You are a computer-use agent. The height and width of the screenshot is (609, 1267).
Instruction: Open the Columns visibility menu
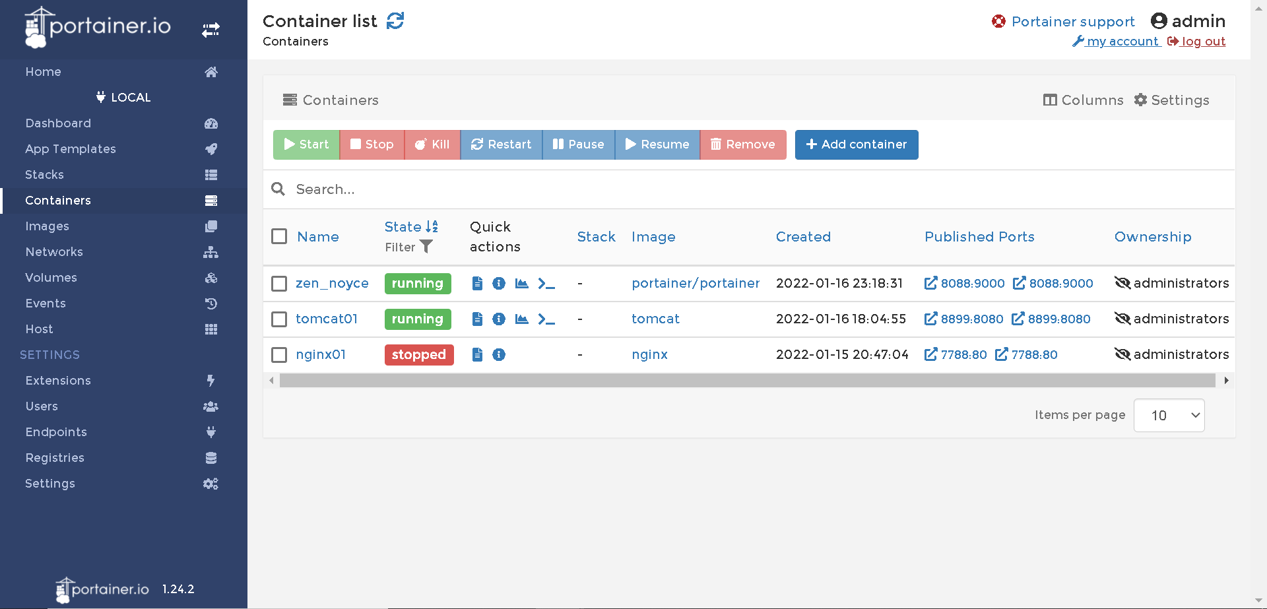tap(1083, 100)
